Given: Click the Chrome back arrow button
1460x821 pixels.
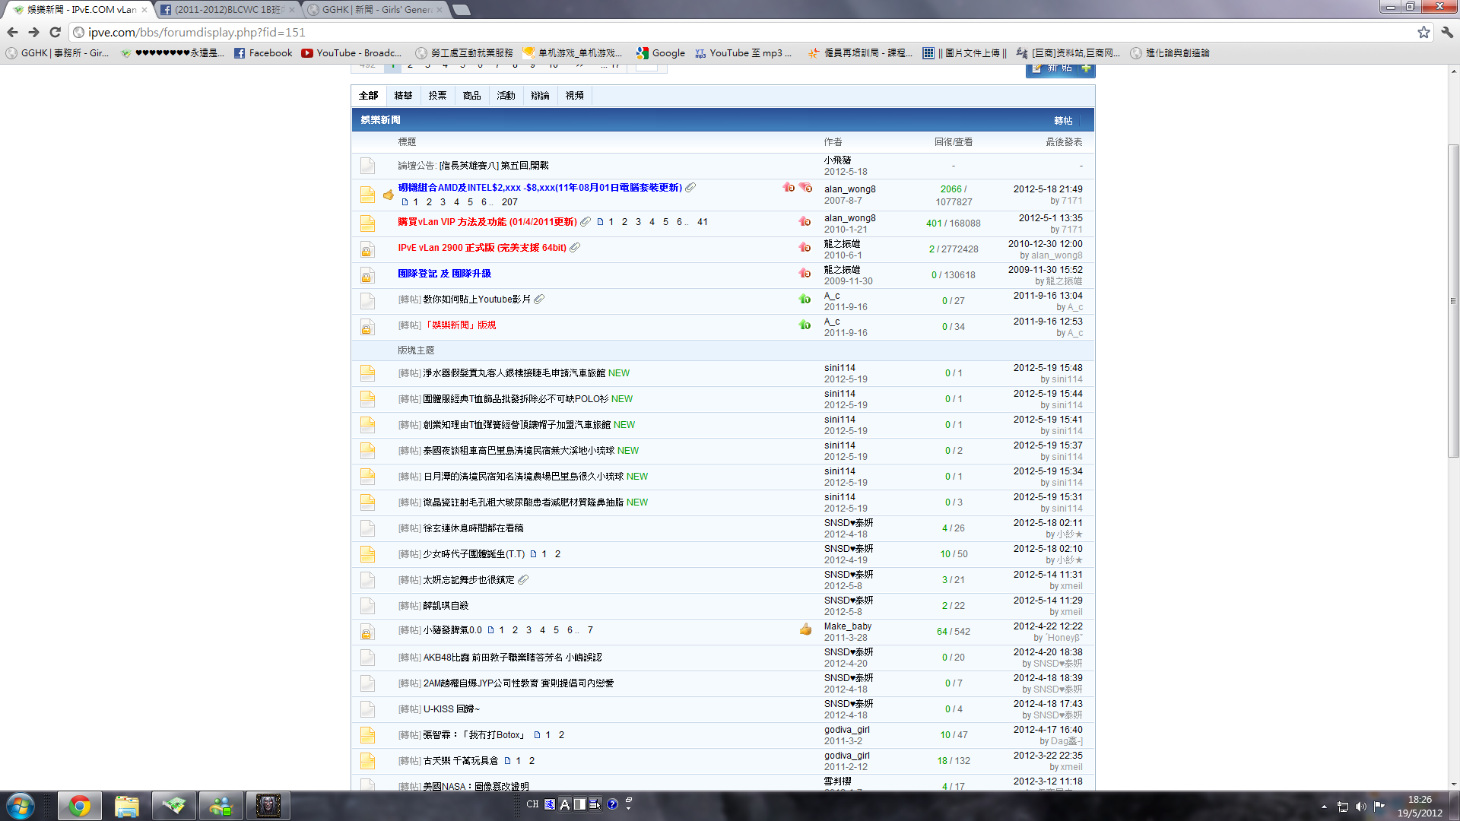Looking at the screenshot, I should coord(12,32).
